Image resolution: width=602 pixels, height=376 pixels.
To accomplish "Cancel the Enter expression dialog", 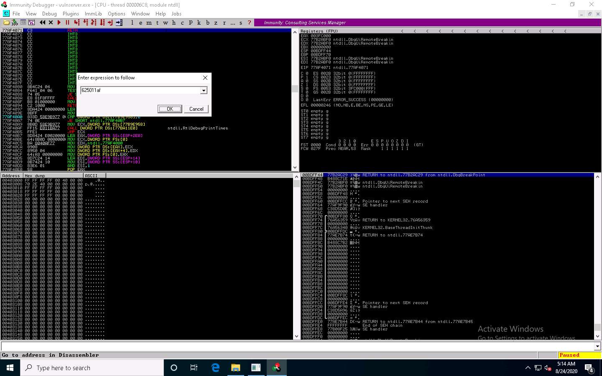I will click(x=196, y=109).
